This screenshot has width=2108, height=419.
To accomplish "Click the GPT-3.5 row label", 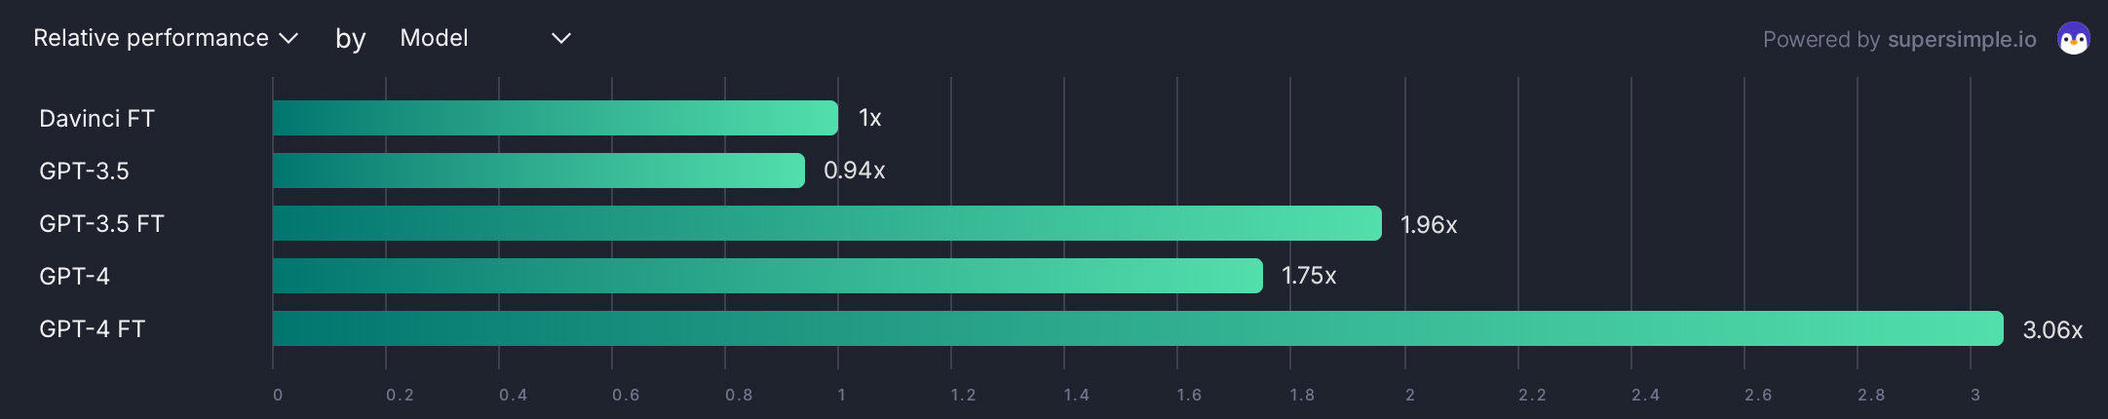I will [84, 171].
